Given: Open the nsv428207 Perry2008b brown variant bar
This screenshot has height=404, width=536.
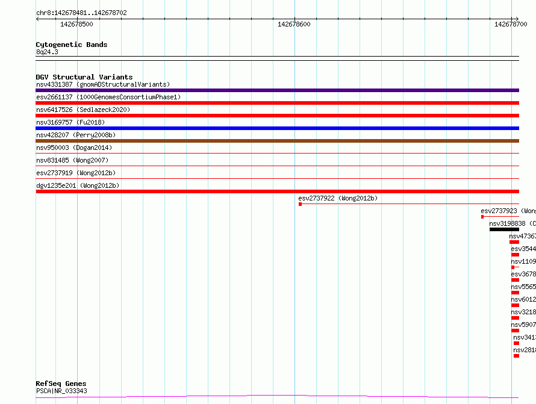Looking at the screenshot, I should [x=277, y=141].
